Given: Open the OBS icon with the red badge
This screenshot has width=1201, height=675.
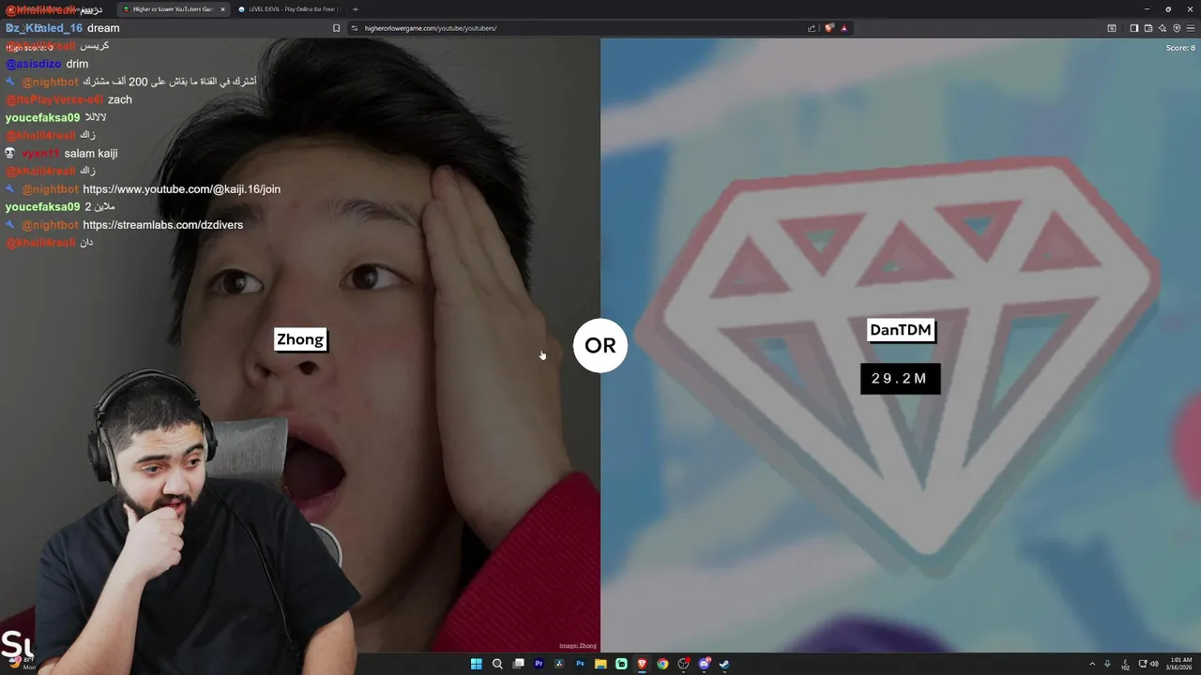Looking at the screenshot, I should tap(683, 664).
